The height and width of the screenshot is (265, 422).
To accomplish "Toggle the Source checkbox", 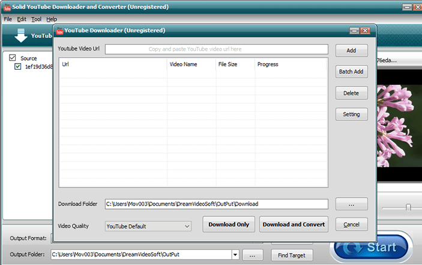I will tap(13, 58).
